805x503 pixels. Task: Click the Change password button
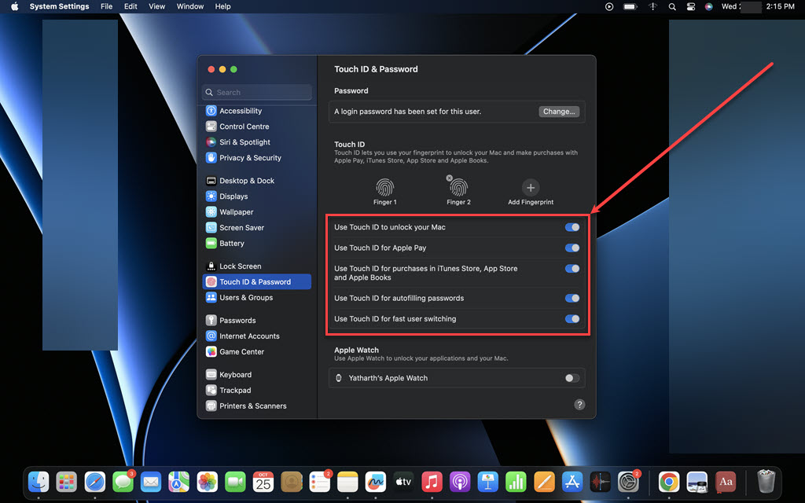(558, 111)
